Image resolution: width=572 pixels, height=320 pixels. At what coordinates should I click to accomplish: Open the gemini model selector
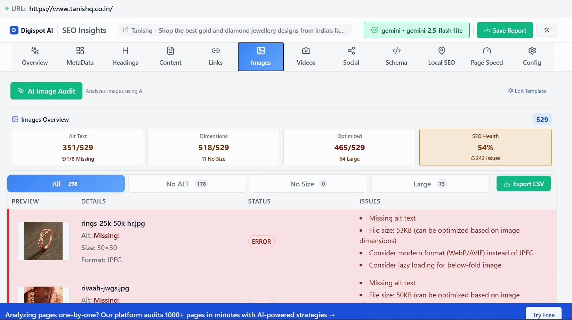(x=416, y=30)
